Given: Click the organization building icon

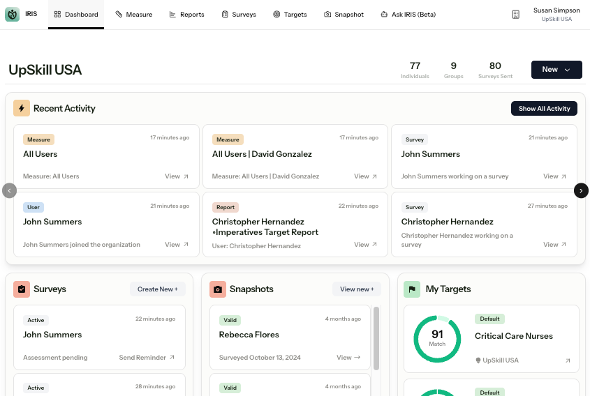Looking at the screenshot, I should pyautogui.click(x=516, y=15).
